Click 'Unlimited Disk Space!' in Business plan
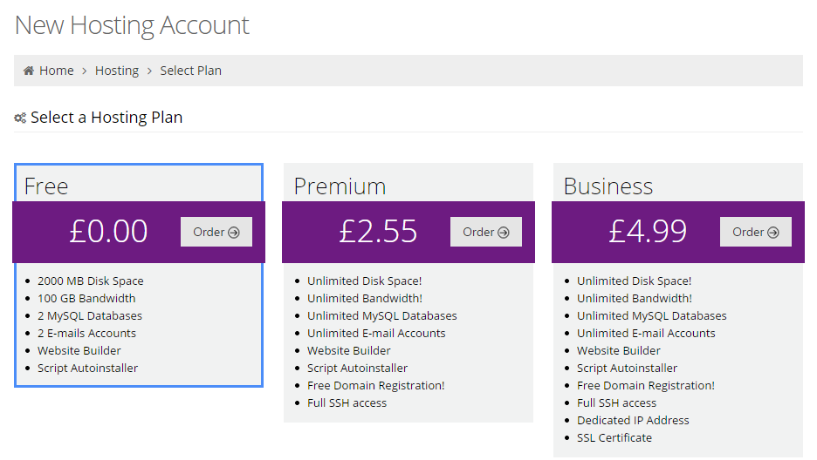 634,281
